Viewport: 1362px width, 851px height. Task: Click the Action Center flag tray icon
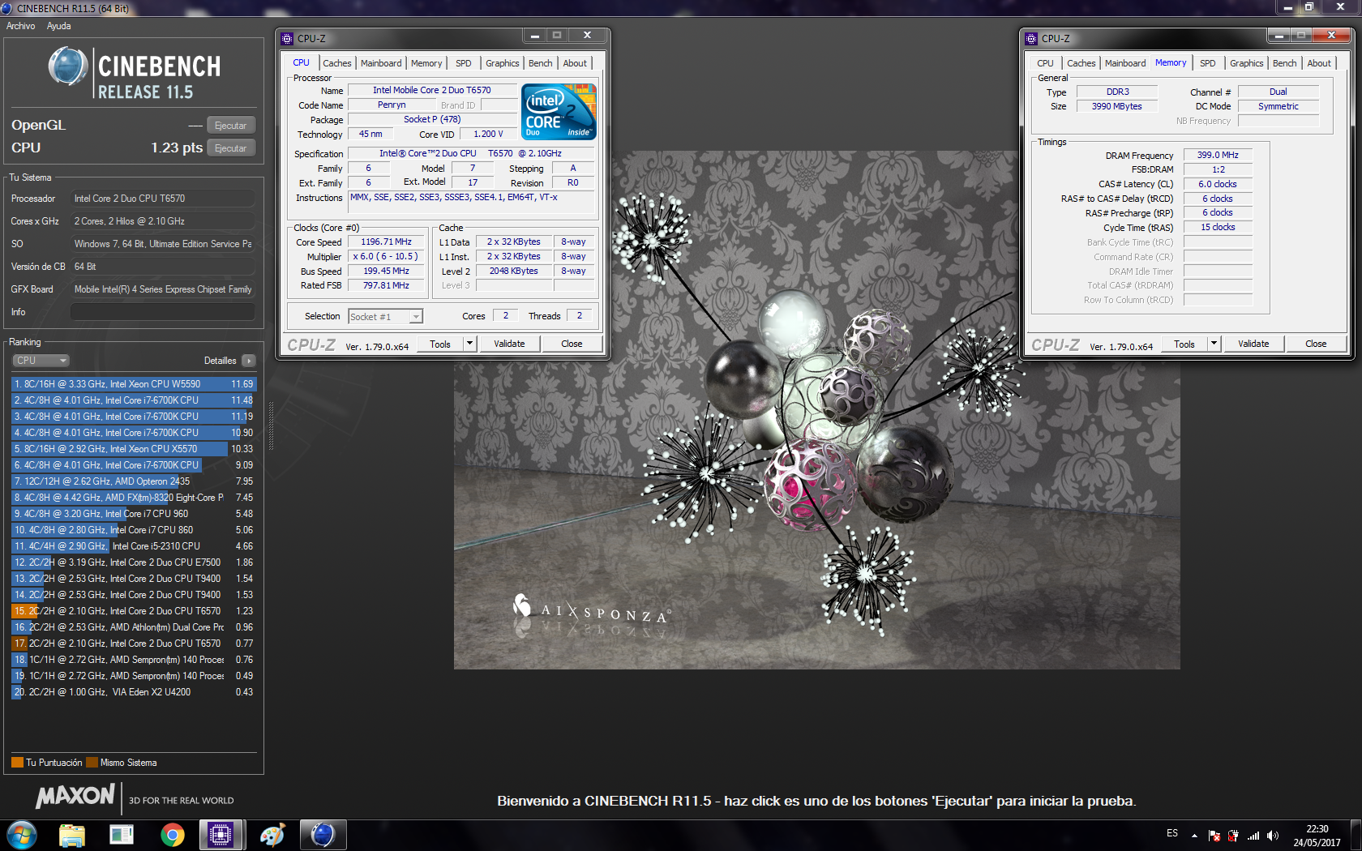point(1214,836)
